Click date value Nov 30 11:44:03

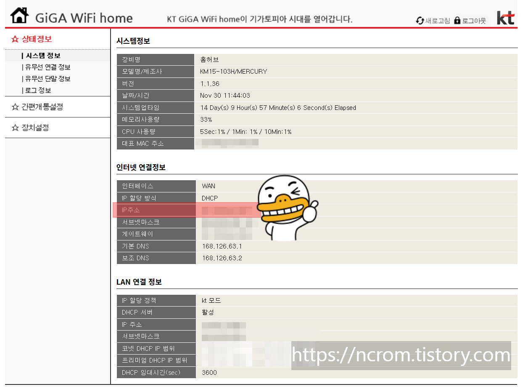(225, 96)
